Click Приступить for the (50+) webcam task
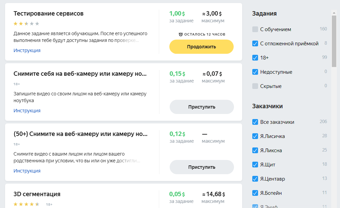 pyautogui.click(x=201, y=167)
